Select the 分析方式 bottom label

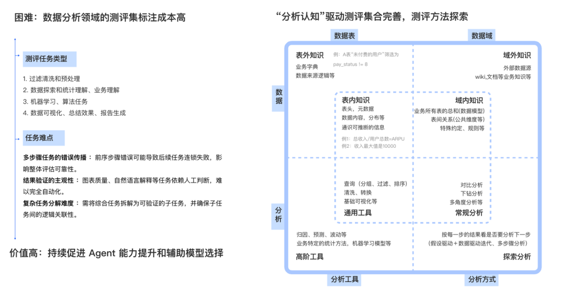[x=482, y=279]
